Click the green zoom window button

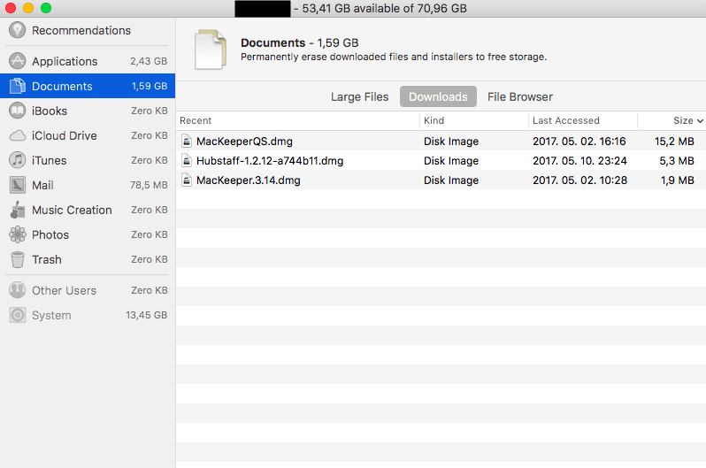[x=45, y=8]
